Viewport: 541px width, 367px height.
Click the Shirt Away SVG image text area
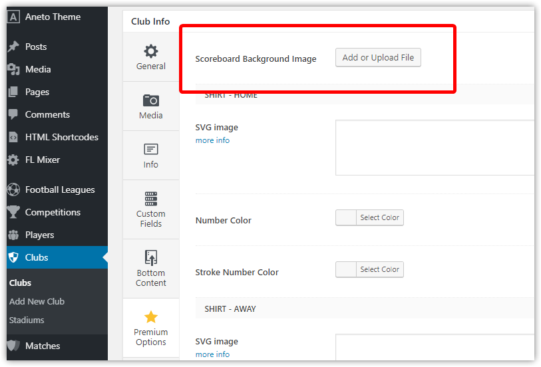pyautogui.click(x=435, y=347)
